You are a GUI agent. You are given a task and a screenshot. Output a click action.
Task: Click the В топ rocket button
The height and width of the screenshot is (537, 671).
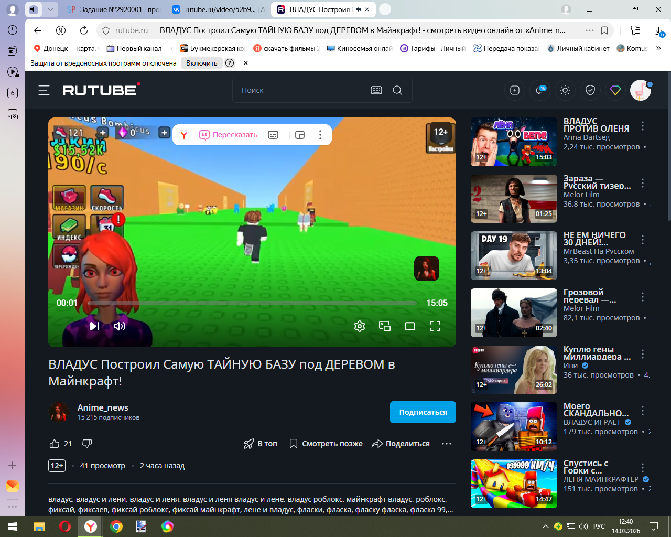point(261,444)
